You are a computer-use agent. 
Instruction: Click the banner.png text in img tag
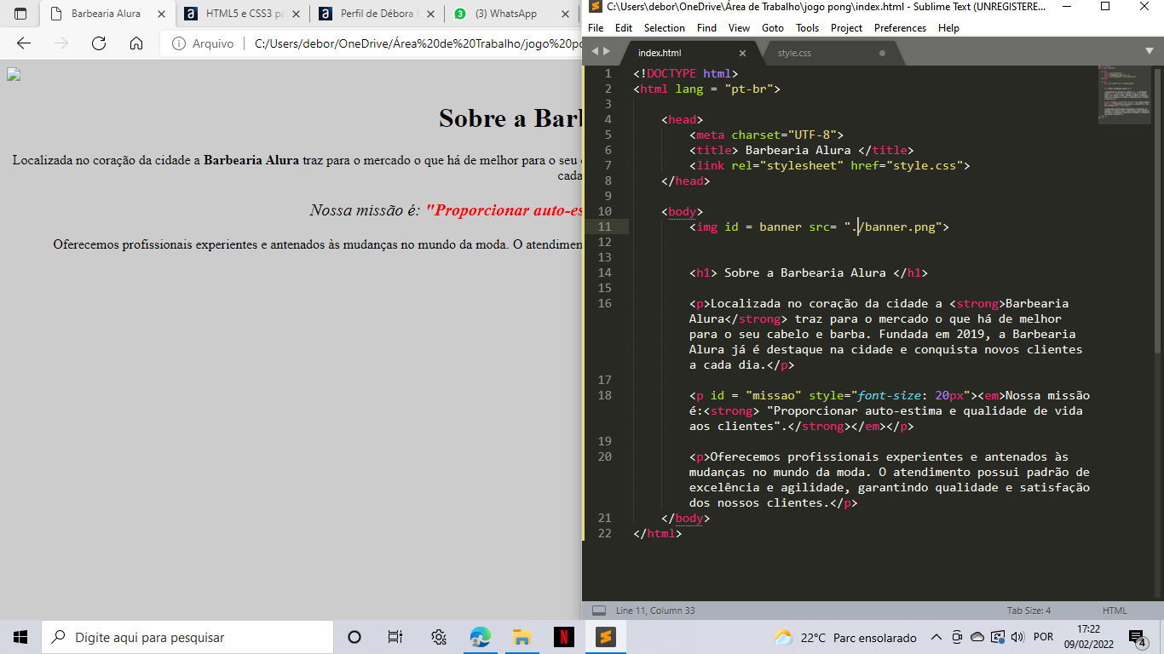pyautogui.click(x=900, y=227)
